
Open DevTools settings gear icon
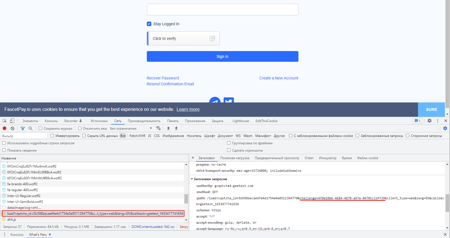click(x=430, y=121)
